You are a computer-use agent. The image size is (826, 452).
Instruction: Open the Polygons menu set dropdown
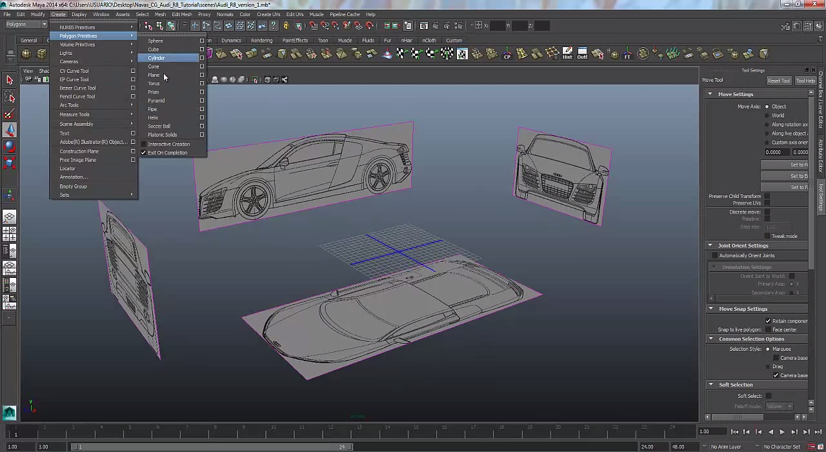point(26,25)
